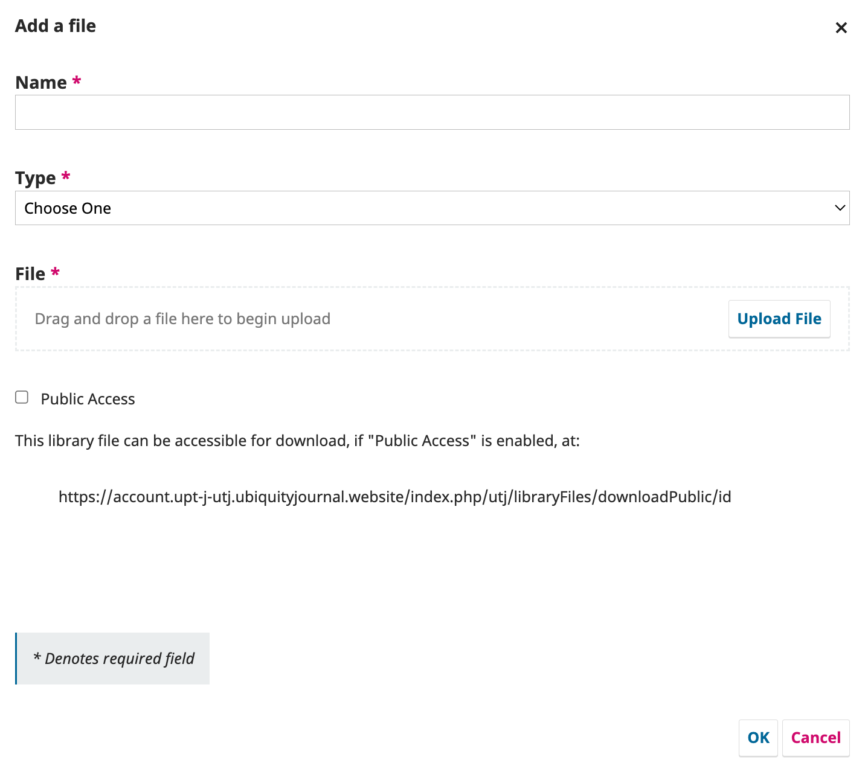Viewport: 865px width, 769px height.
Task: Click the Public Access label text
Action: click(88, 399)
